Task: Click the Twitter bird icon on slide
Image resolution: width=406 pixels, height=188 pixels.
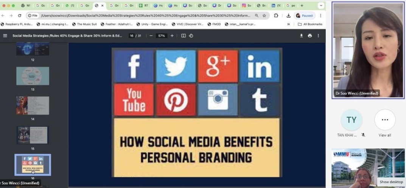Action: [176, 66]
